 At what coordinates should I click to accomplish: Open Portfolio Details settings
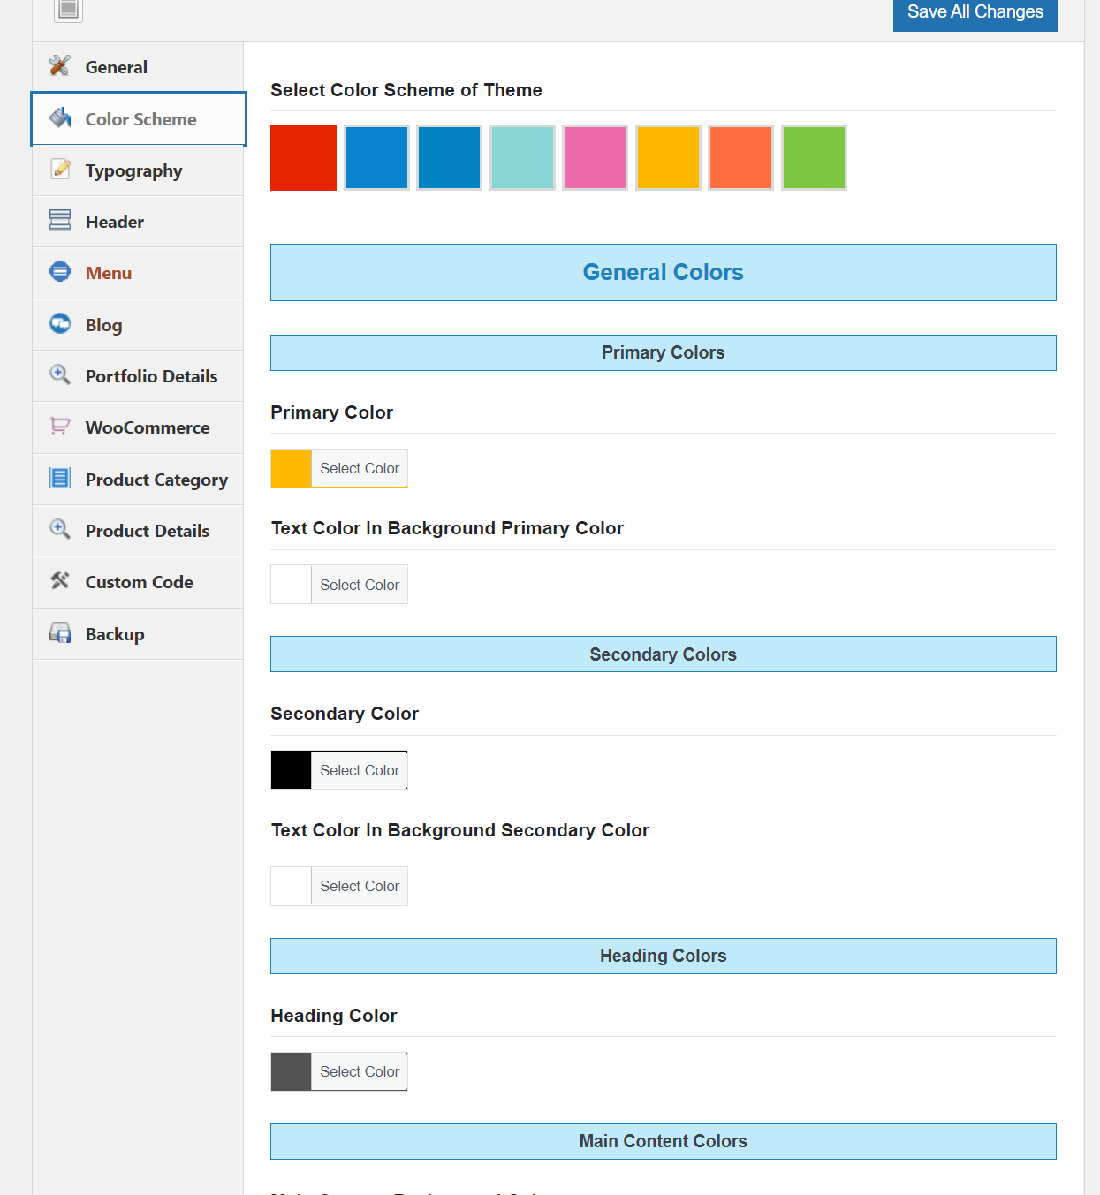[151, 375]
